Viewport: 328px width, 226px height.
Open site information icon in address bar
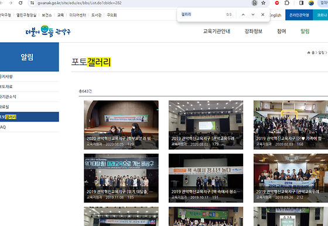tap(32, 3)
